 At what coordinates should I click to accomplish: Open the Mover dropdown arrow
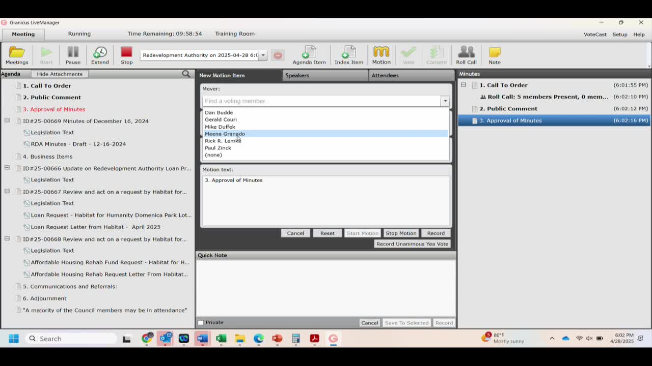click(x=445, y=101)
